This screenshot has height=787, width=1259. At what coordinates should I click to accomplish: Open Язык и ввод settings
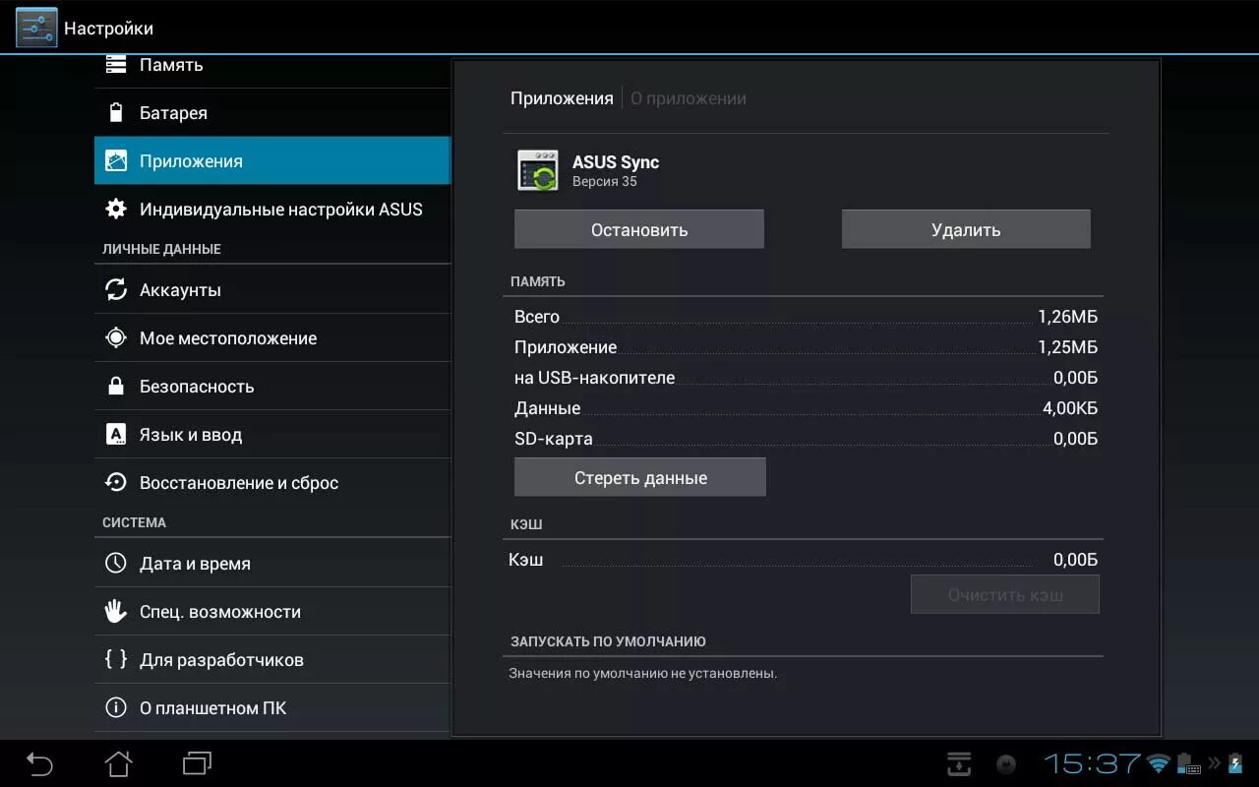(272, 435)
